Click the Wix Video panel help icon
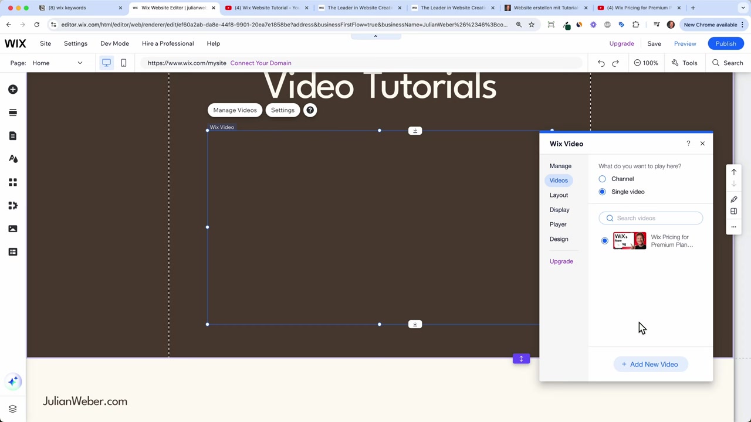 (688, 144)
